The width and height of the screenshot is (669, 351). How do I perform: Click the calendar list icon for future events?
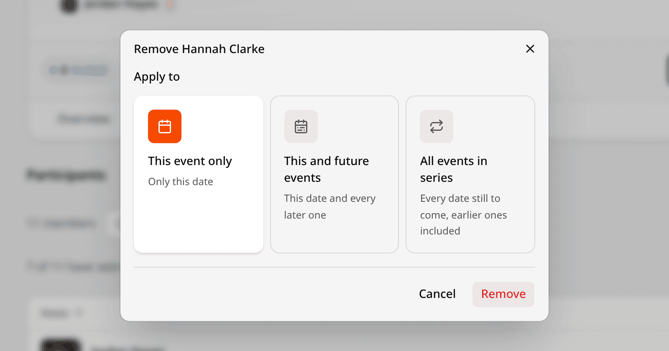(x=301, y=126)
